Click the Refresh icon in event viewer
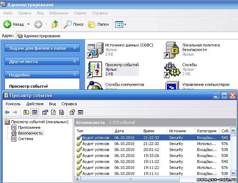The image size is (238, 183). [53, 112]
